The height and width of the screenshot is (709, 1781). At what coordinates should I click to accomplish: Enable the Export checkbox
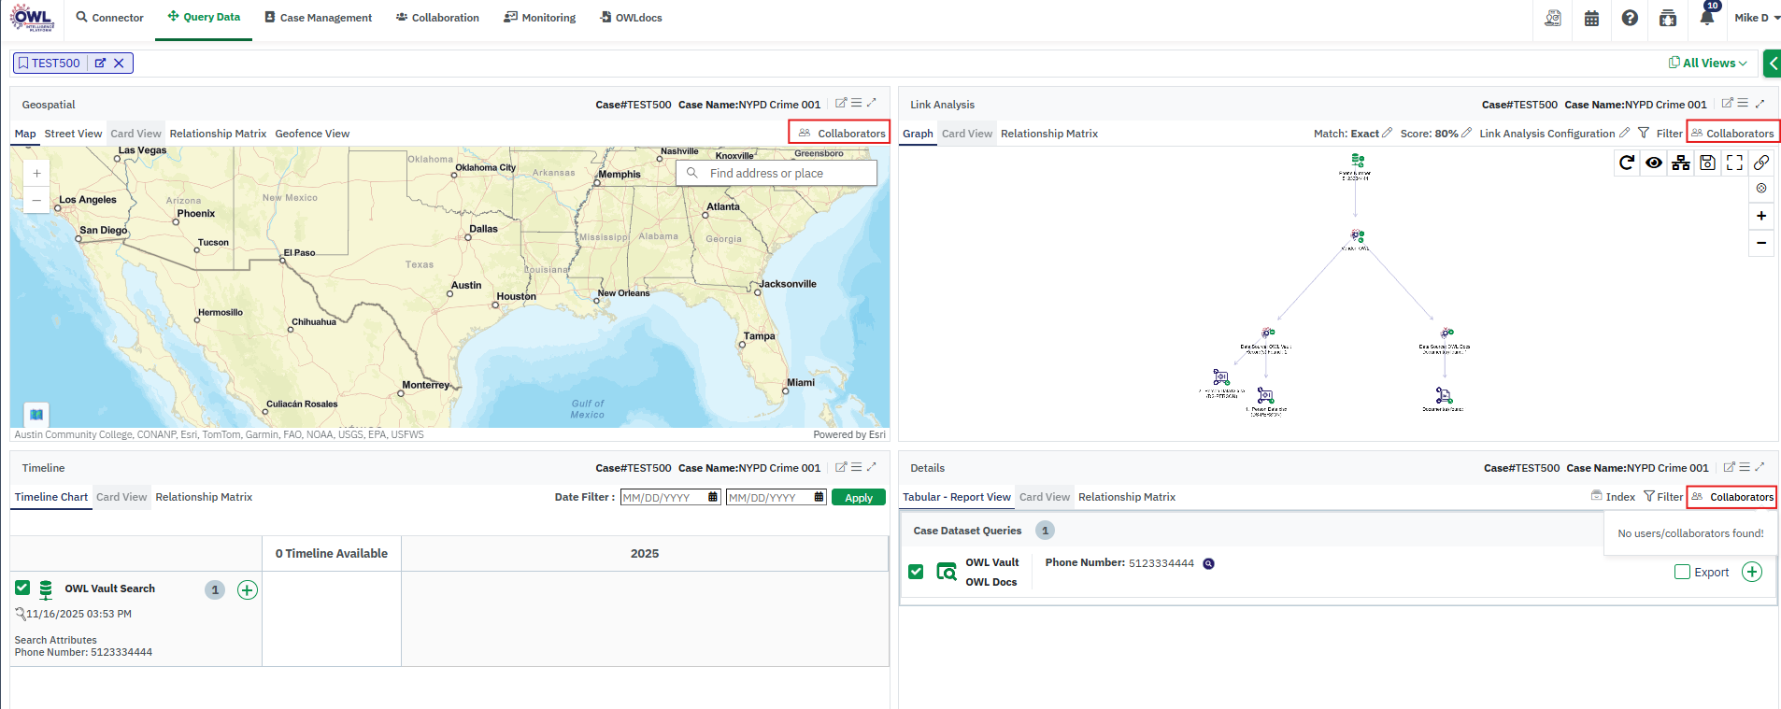tap(1682, 572)
